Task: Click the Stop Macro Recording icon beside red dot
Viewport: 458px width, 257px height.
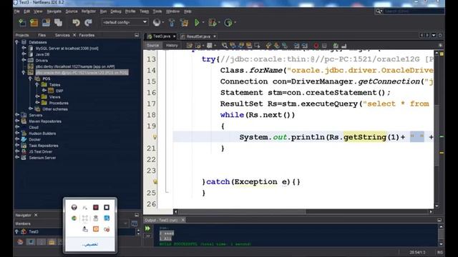Action: point(324,46)
